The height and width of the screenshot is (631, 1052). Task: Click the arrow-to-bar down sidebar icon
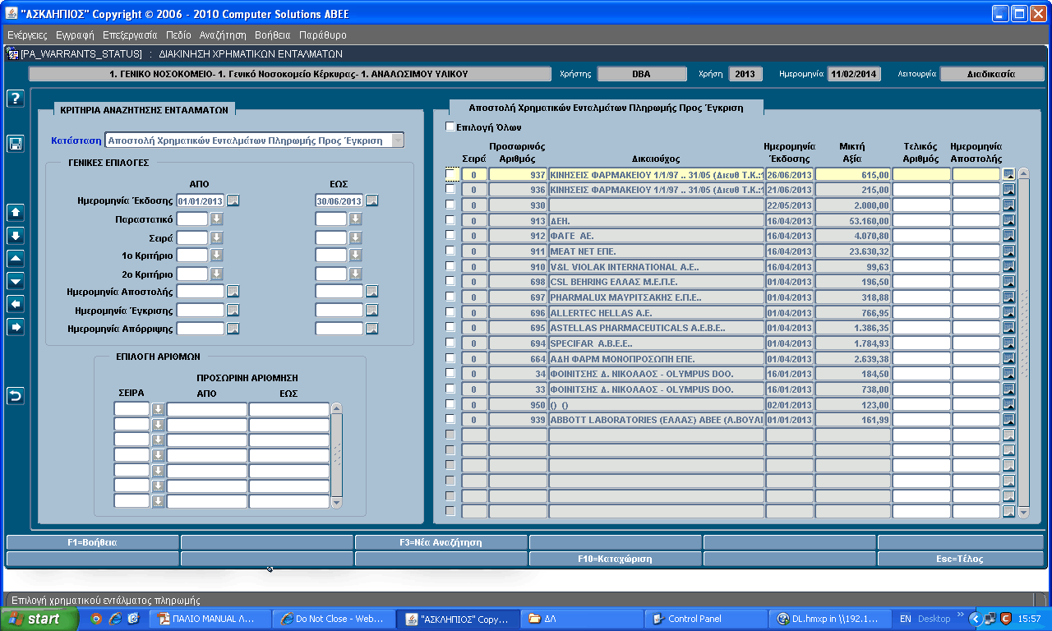[x=16, y=236]
